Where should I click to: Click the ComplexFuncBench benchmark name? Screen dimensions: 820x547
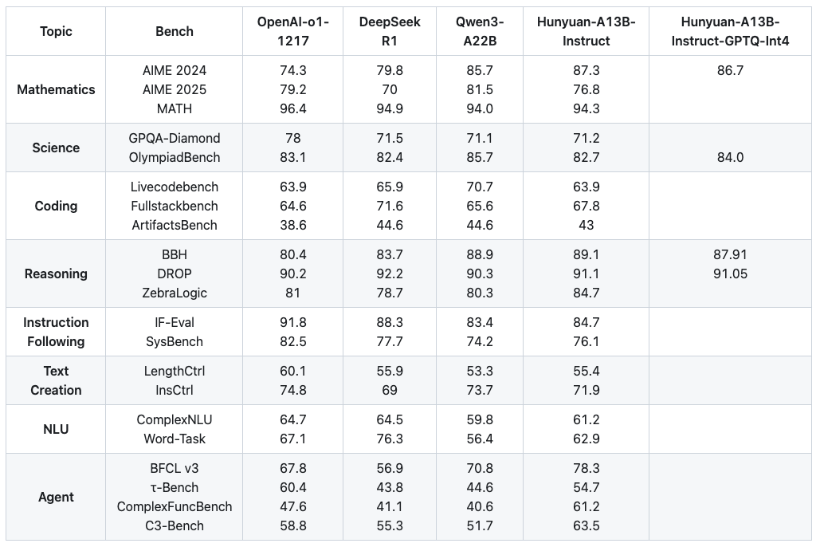175,506
